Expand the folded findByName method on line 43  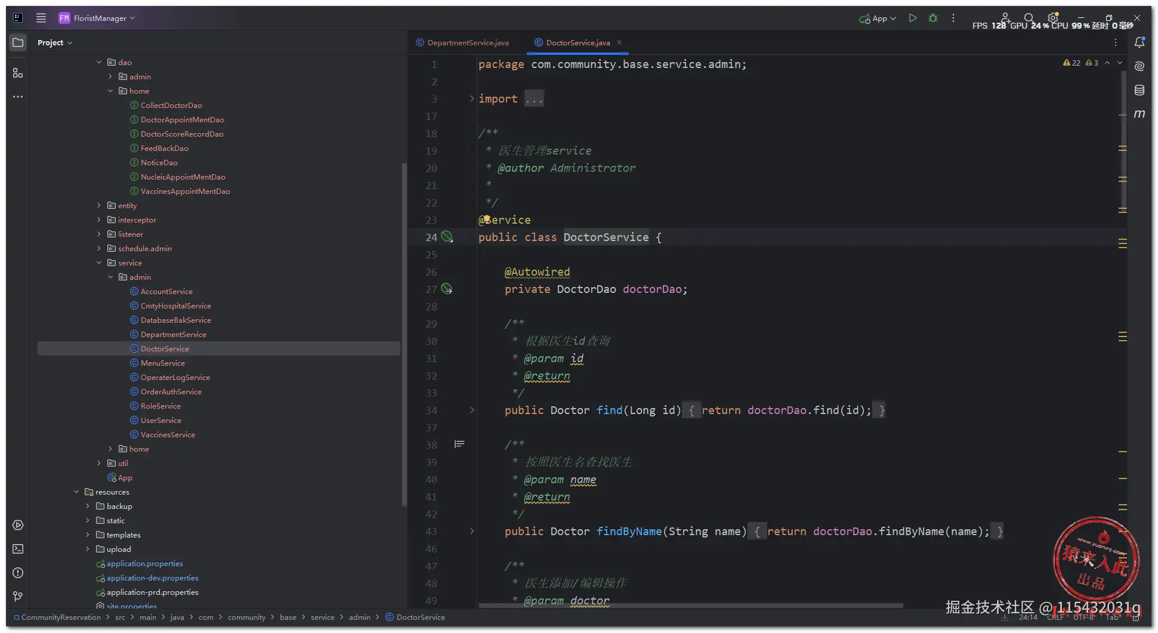(x=471, y=531)
